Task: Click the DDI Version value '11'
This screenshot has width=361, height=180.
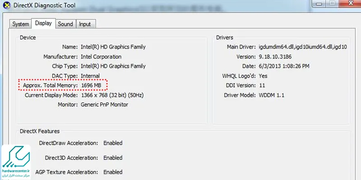Action: [262, 85]
